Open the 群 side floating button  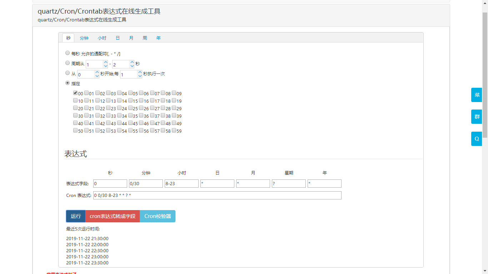(x=477, y=117)
